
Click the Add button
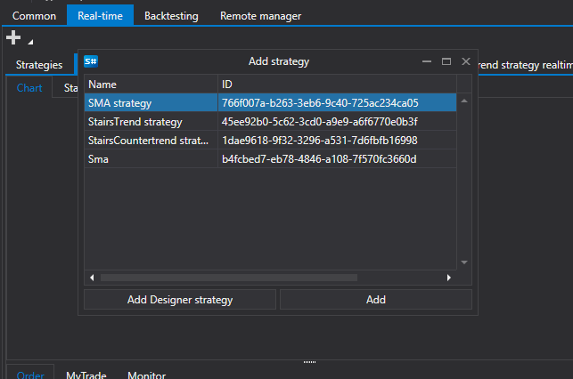click(376, 300)
